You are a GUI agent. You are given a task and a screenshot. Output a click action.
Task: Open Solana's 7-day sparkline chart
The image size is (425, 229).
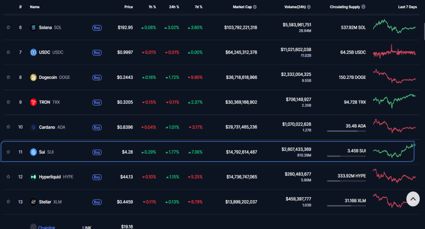pos(394,26)
